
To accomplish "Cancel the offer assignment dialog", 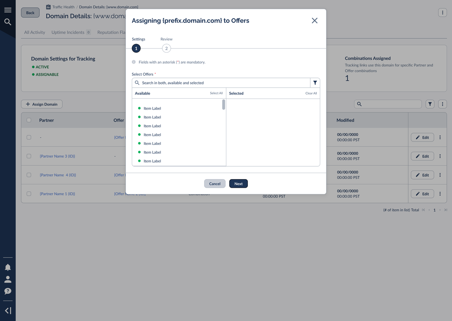I will pyautogui.click(x=215, y=184).
